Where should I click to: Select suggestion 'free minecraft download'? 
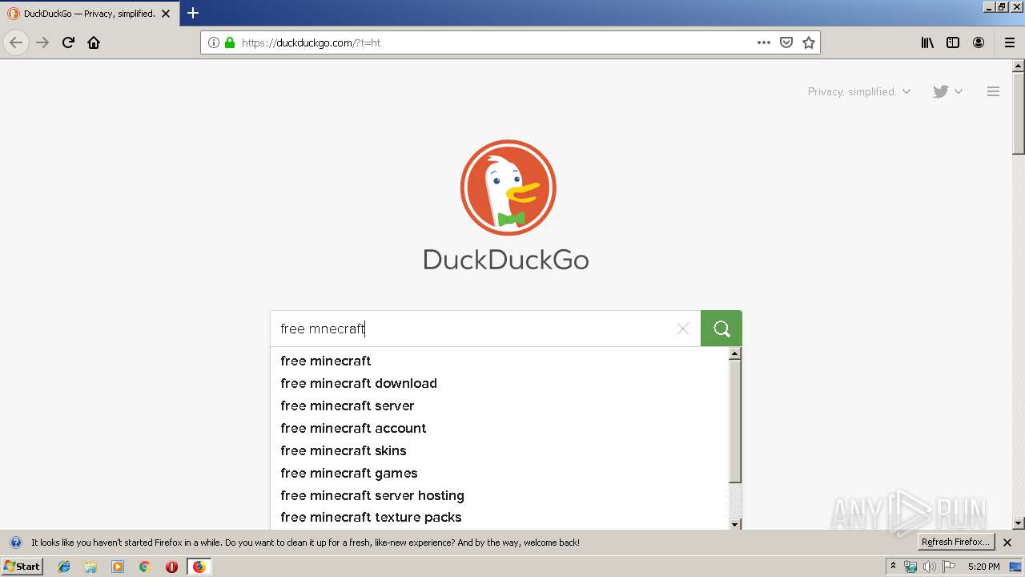pyautogui.click(x=500, y=383)
